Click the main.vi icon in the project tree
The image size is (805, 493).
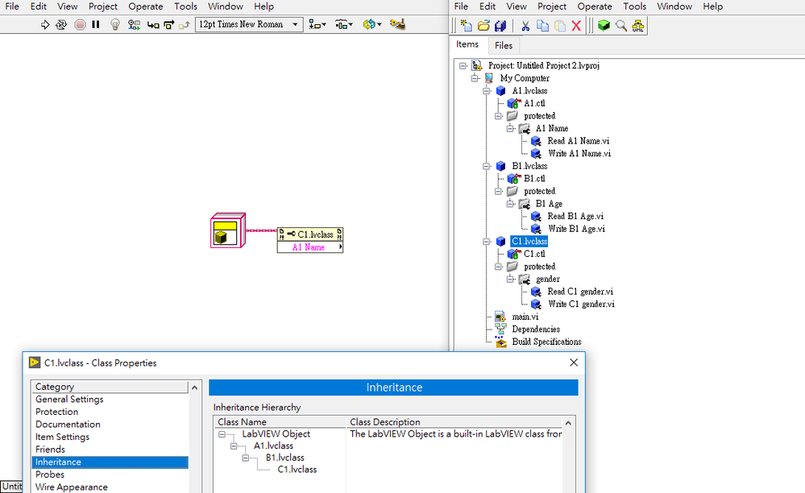[x=500, y=317]
